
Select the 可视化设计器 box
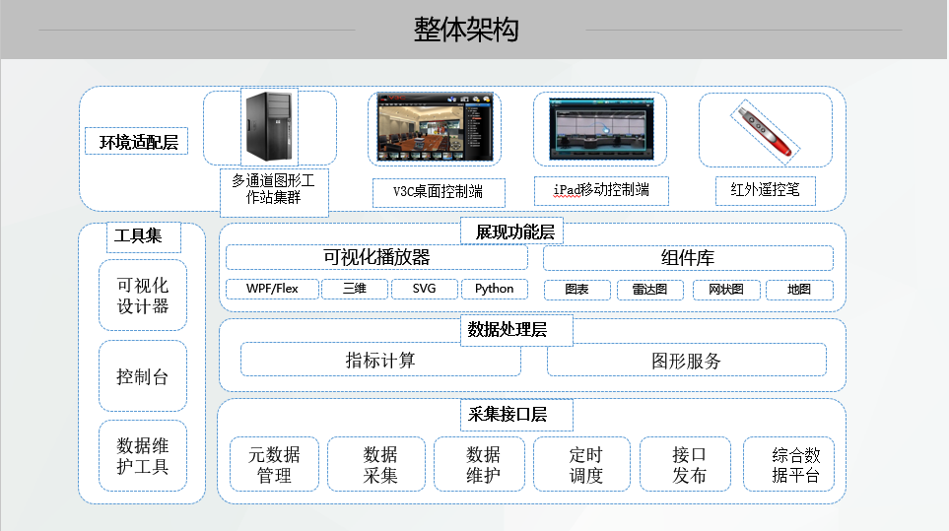(143, 296)
